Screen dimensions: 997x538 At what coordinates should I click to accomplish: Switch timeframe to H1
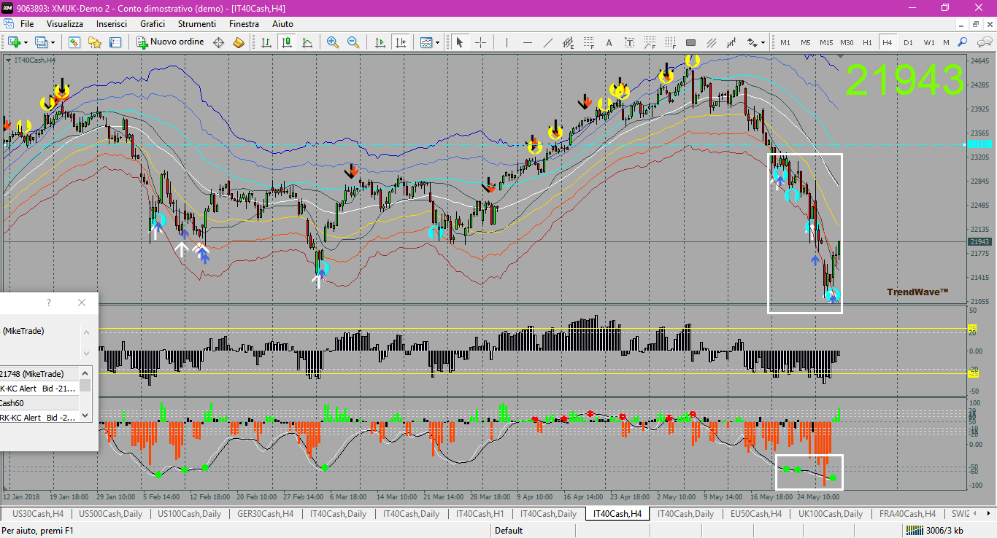pyautogui.click(x=867, y=42)
